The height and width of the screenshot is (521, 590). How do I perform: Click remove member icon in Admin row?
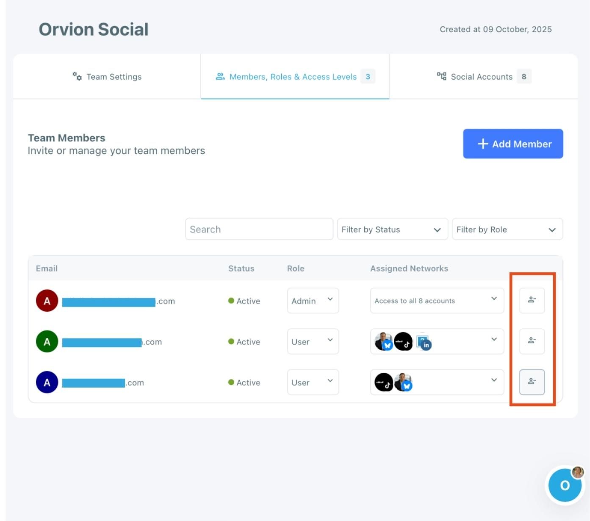point(532,300)
